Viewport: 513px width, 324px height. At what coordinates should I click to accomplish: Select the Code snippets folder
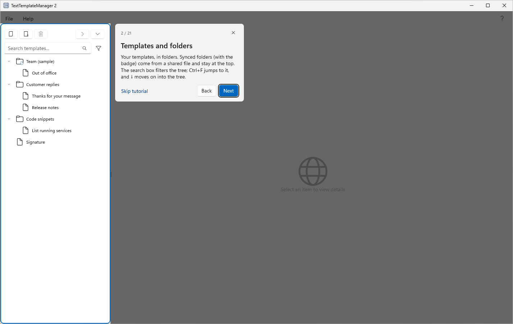tap(40, 119)
